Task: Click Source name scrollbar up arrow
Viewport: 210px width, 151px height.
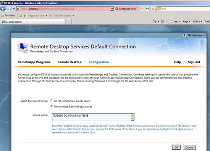Action: click(132, 115)
